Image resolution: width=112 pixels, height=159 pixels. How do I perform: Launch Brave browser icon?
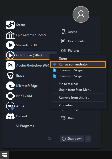(x=10, y=76)
